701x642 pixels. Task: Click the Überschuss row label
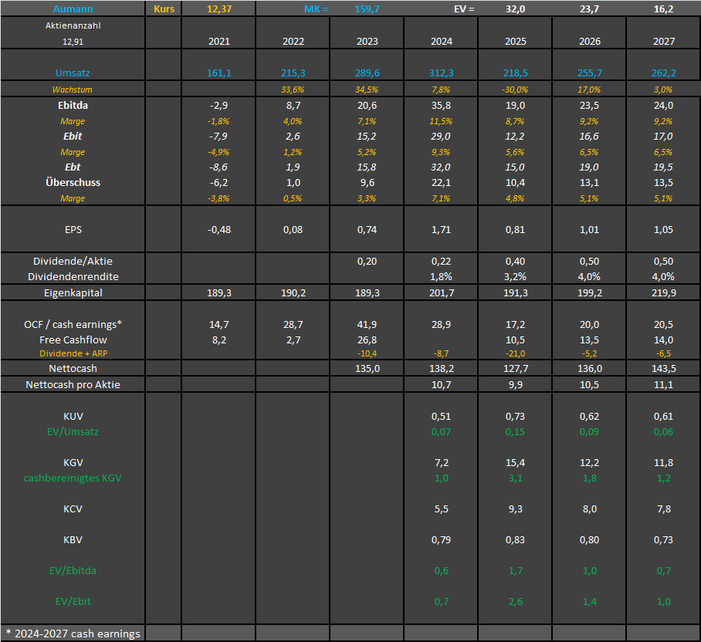(x=73, y=183)
